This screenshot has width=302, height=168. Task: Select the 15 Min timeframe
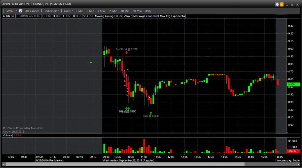(113, 11)
